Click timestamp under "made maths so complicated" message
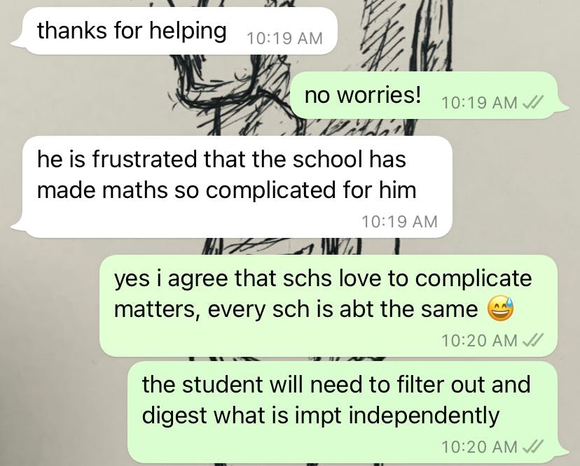The image size is (580, 466). point(399,222)
